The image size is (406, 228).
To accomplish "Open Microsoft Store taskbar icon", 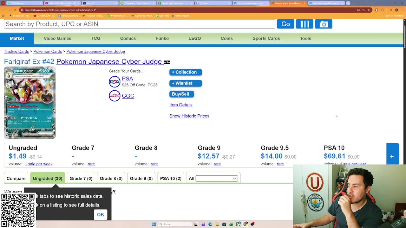I will [224, 224].
